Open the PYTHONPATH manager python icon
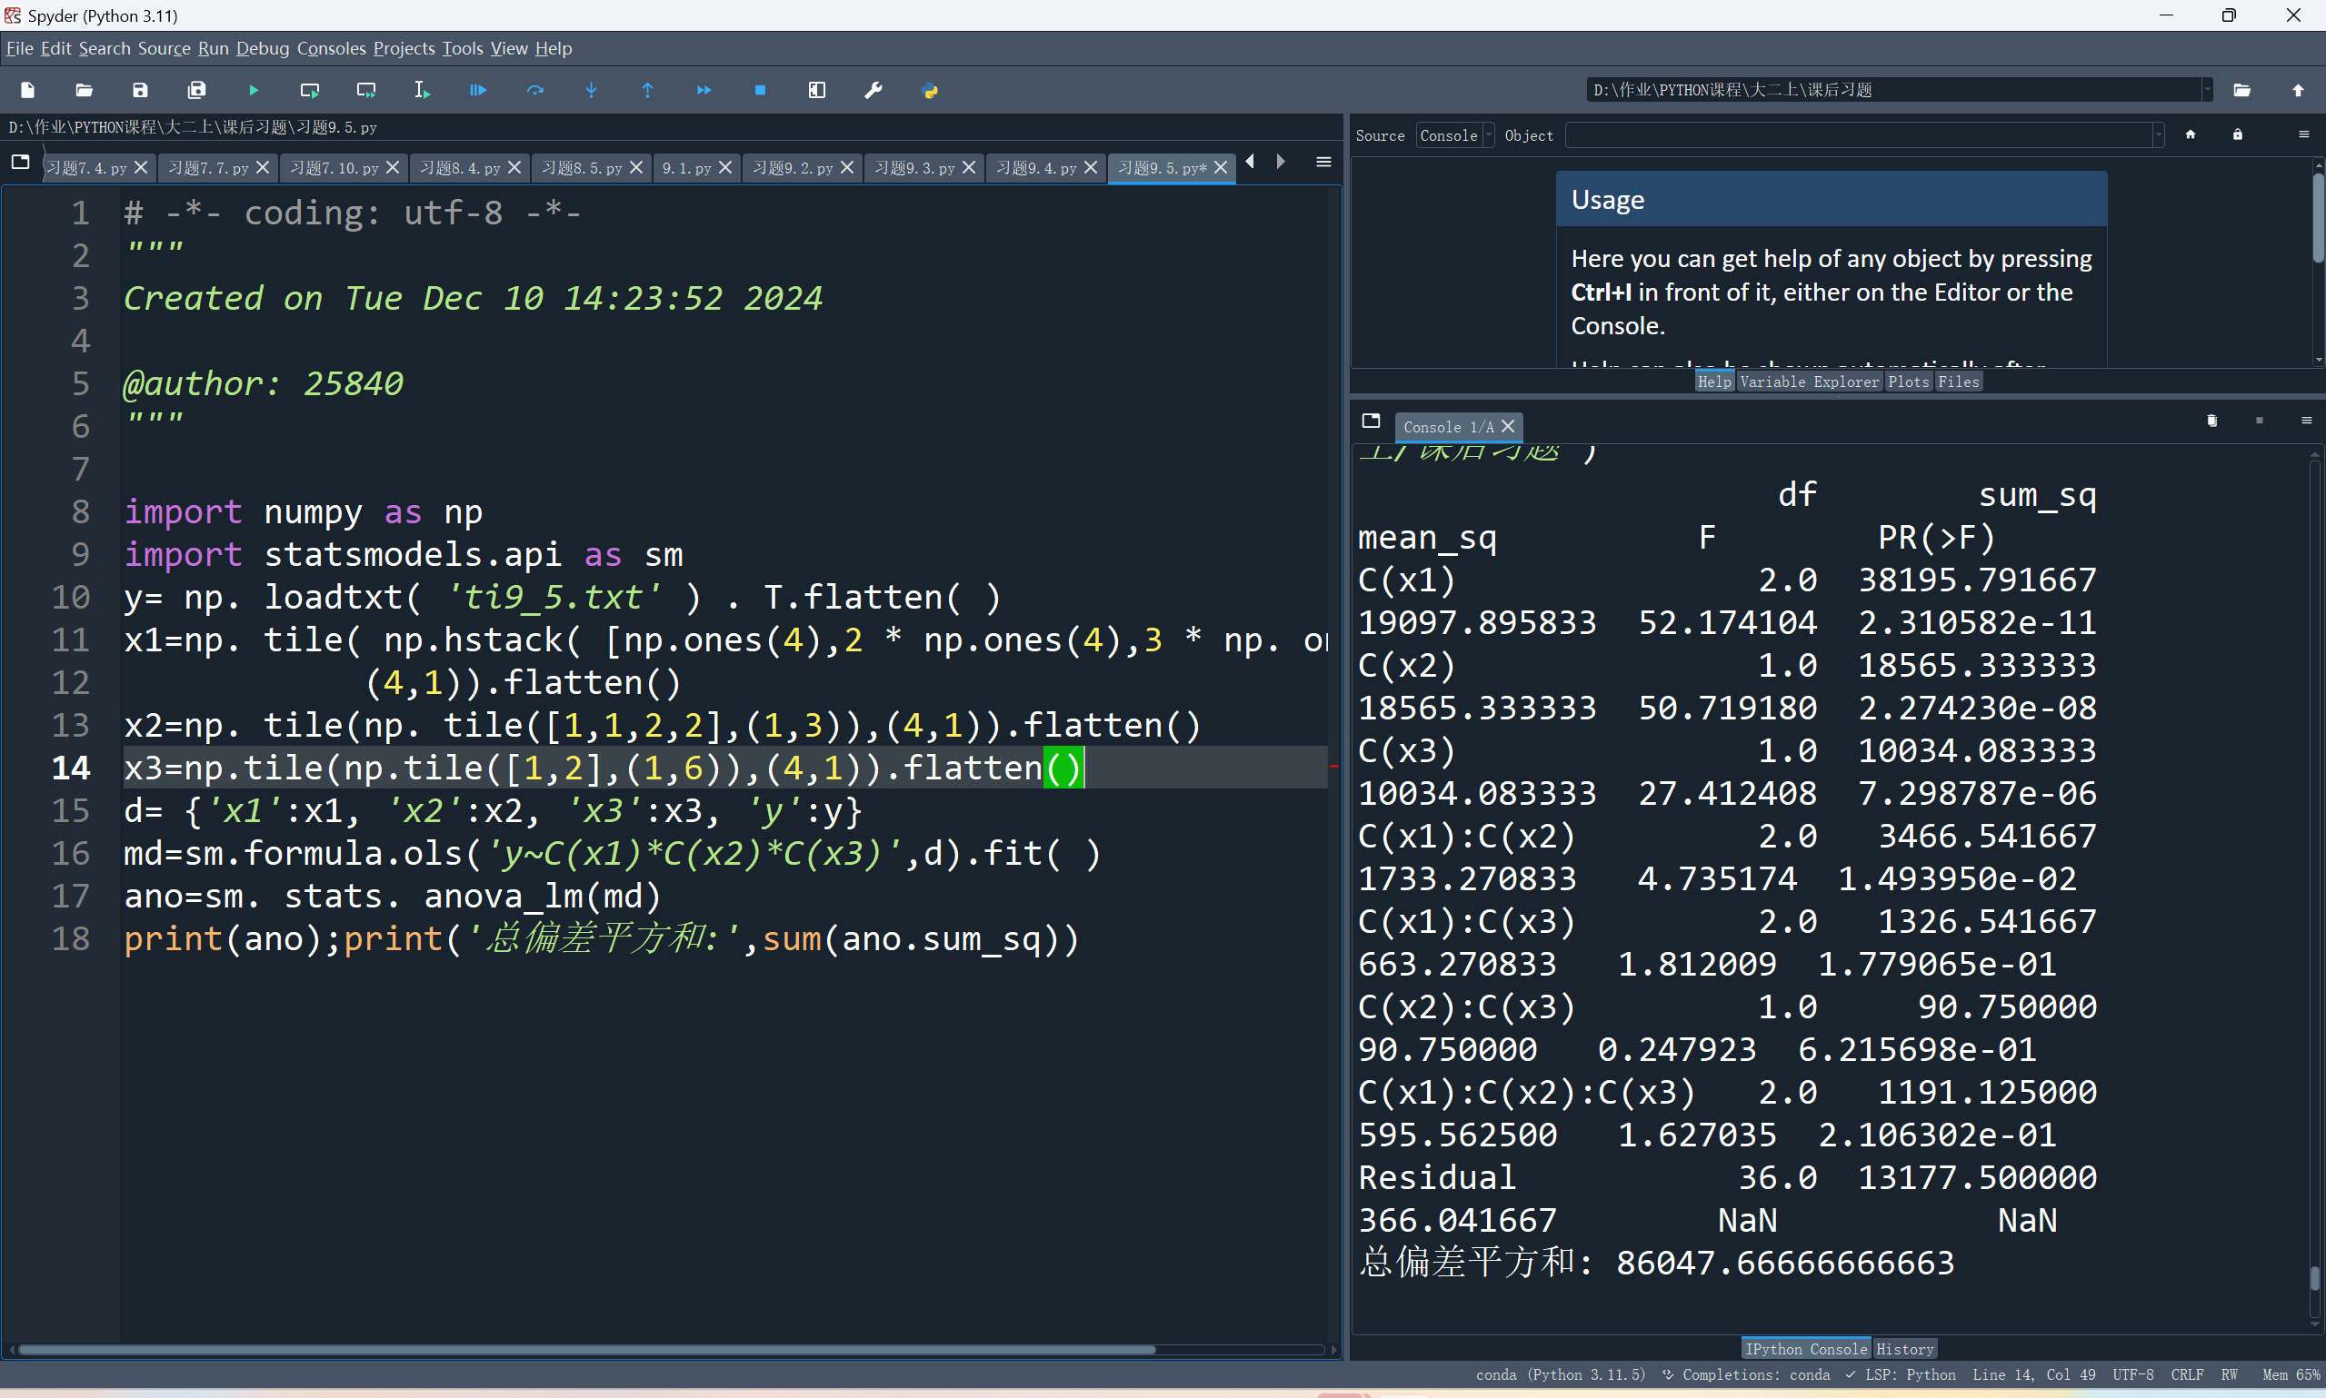The width and height of the screenshot is (2326, 1398). [x=930, y=91]
